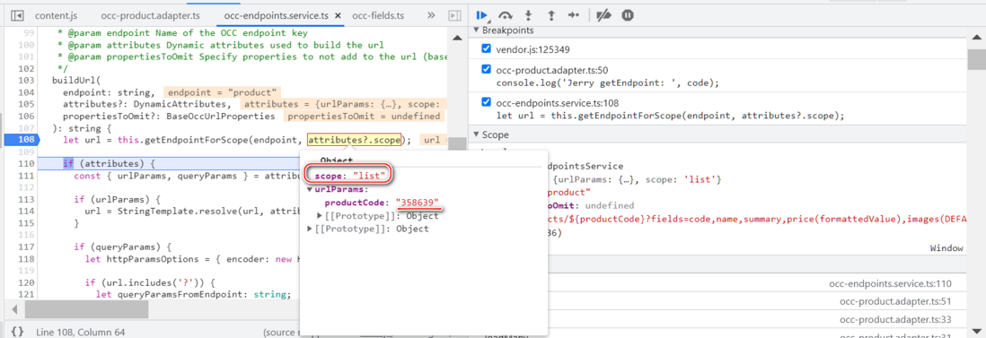Collapse urlParams in the object tooltip

310,189
